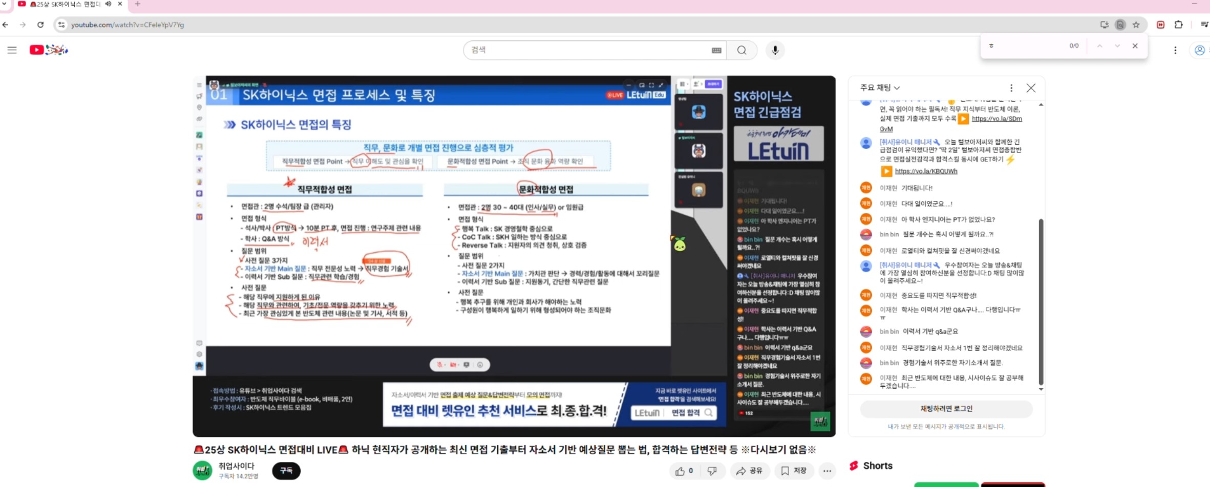
Task: Click the video player area
Action: pos(514,256)
